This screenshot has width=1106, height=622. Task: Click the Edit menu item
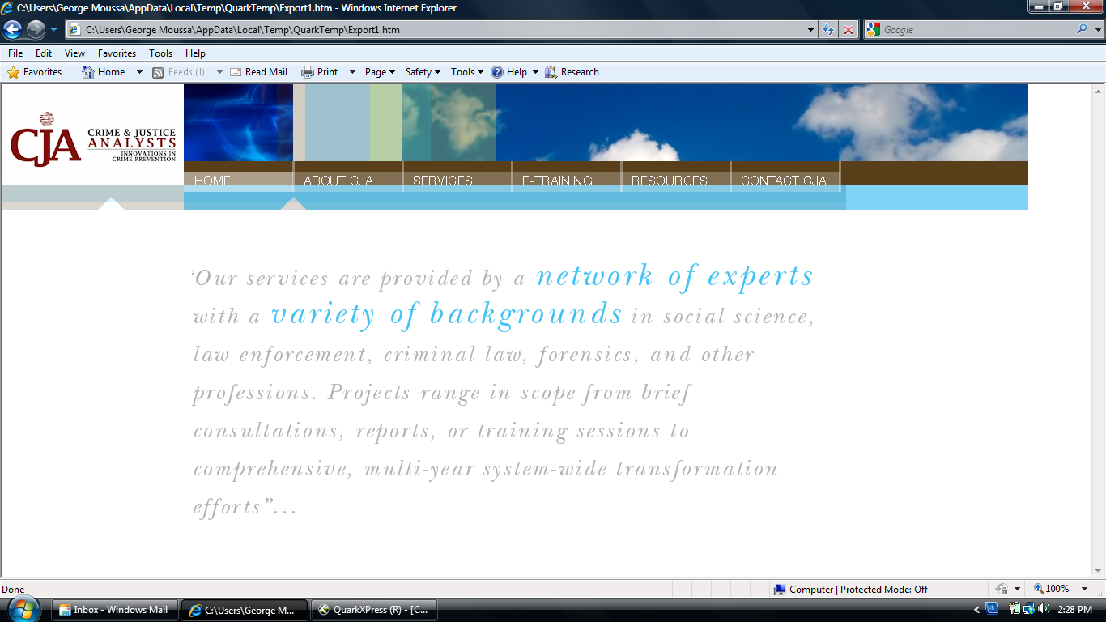[x=43, y=53]
